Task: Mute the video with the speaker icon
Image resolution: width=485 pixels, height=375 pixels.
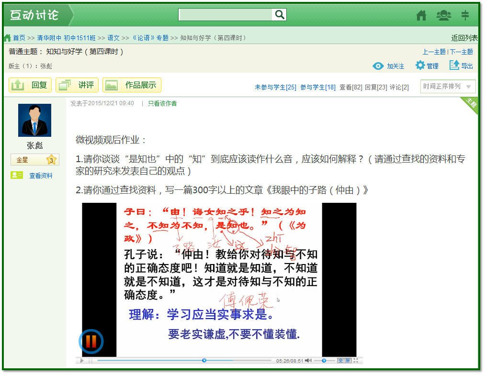Action: click(x=308, y=360)
